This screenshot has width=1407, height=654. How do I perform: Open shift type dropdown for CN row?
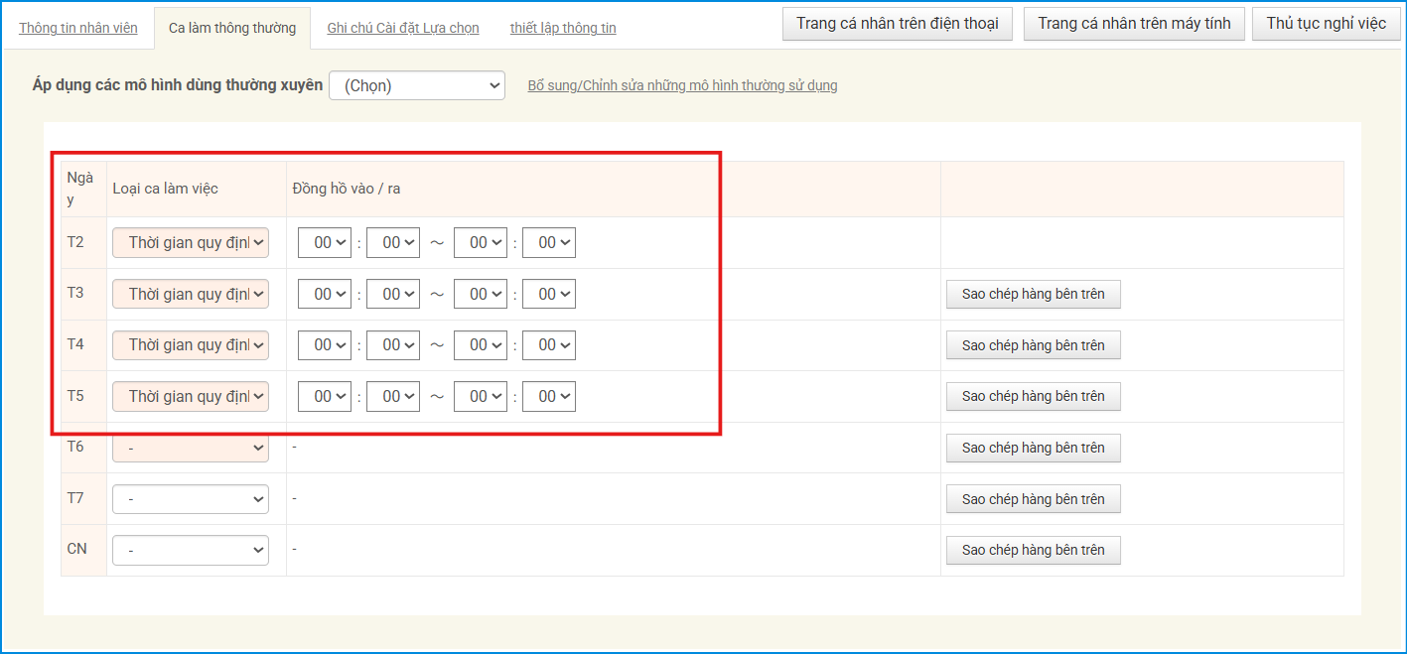click(191, 550)
